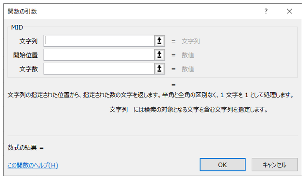Click the 文字列 argument label
306x179 pixels.
click(x=29, y=41)
